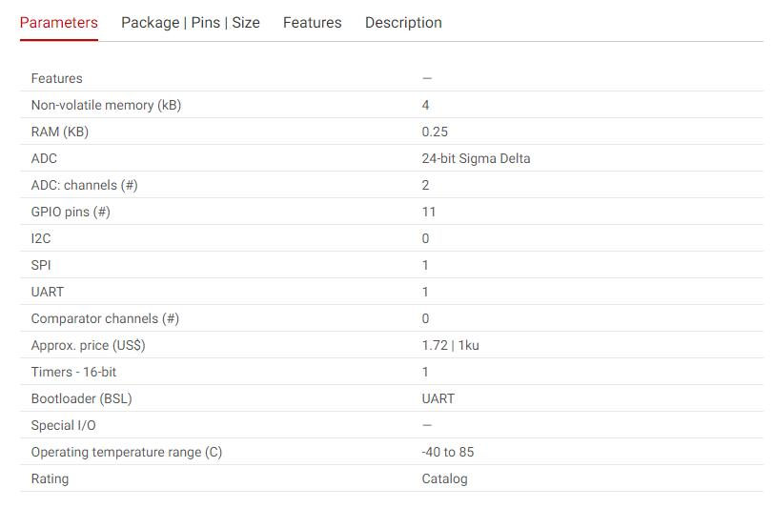Viewport: 774px width, 508px height.
Task: Click the Non-volatile memory (kB) row label
Action: click(x=106, y=105)
